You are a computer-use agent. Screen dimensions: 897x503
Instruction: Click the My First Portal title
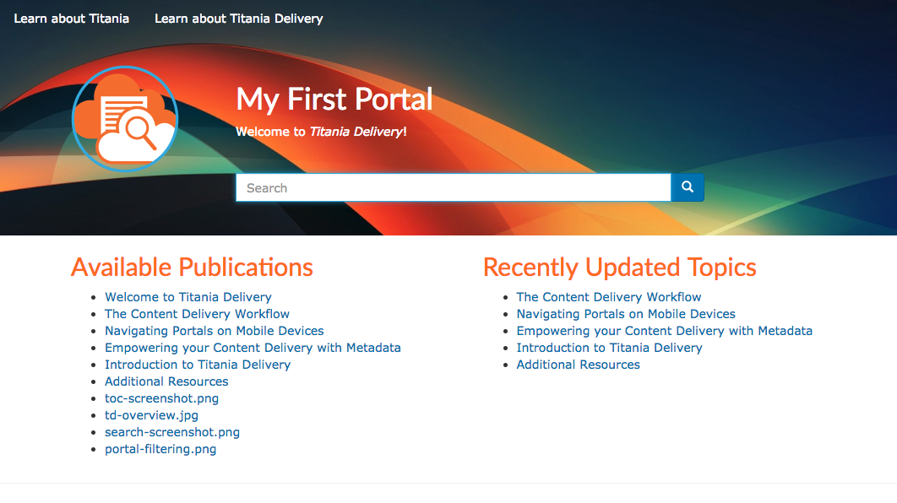pos(334,99)
